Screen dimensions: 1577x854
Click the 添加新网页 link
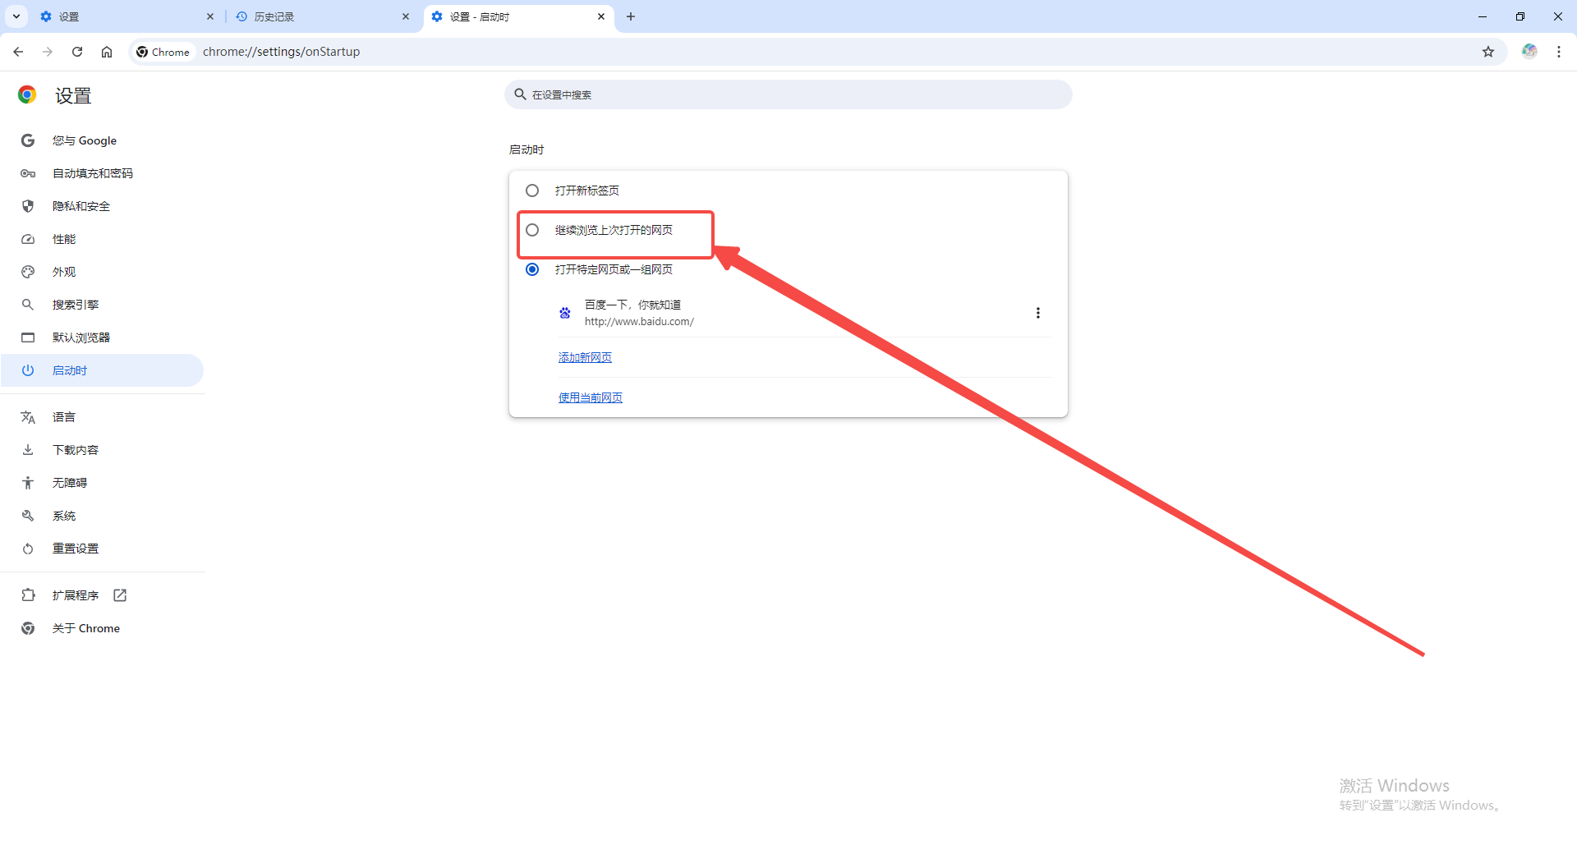click(x=585, y=357)
